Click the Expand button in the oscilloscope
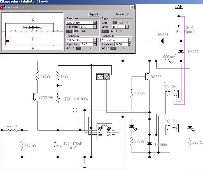 click(94, 15)
